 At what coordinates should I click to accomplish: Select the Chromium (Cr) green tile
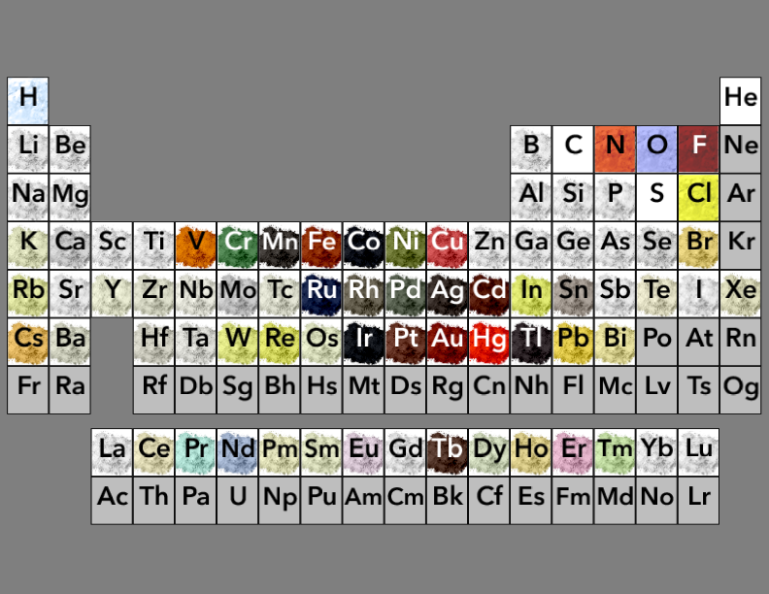tap(238, 243)
